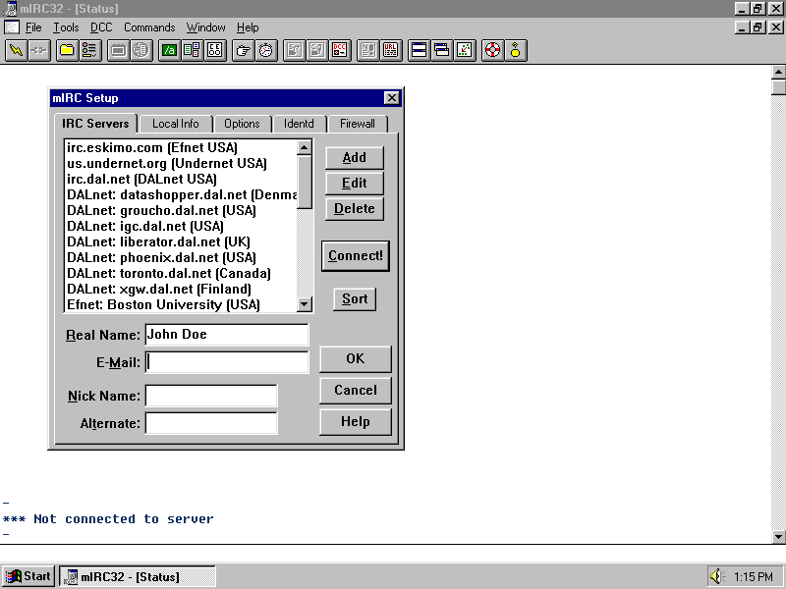The width and height of the screenshot is (786, 589).
Task: Click the Status window scroll down arrow
Action: point(778,537)
